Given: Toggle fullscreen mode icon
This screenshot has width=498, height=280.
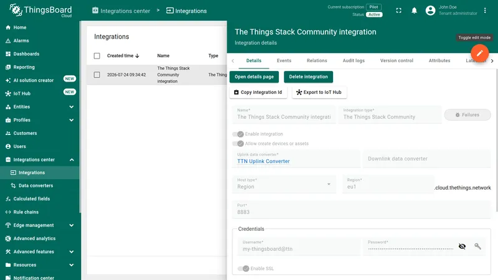Looking at the screenshot, I should (398, 11).
